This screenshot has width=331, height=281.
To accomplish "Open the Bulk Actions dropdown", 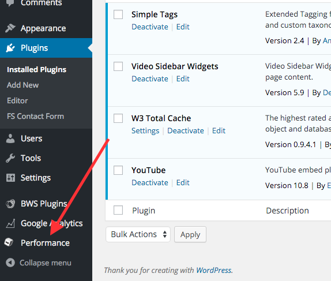I will tap(138, 234).
